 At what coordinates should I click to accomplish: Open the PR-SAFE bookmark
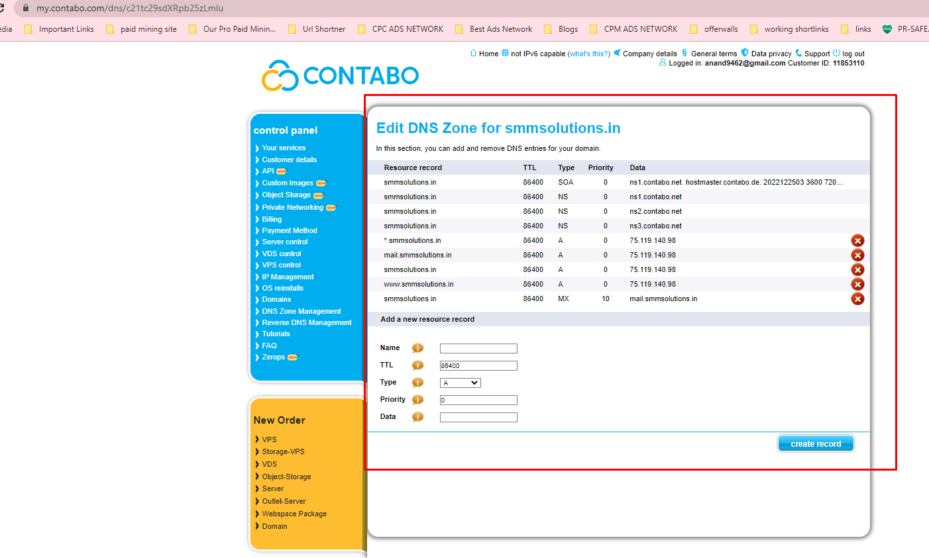click(905, 29)
